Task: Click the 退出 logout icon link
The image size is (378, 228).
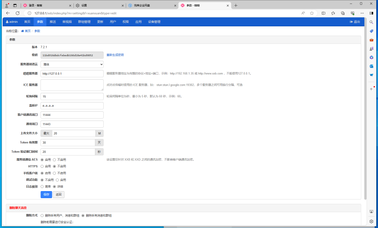Action: pos(354,22)
